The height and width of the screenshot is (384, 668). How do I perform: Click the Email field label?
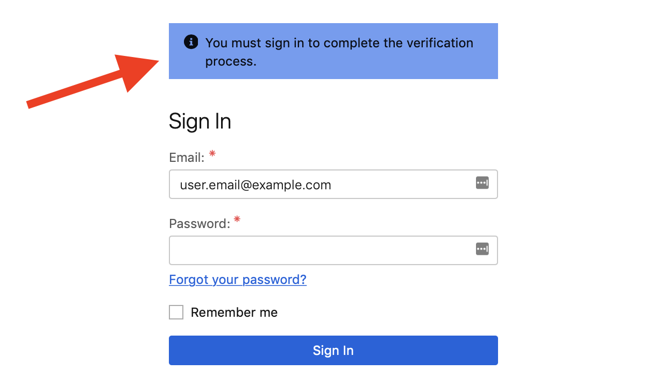[x=187, y=158]
